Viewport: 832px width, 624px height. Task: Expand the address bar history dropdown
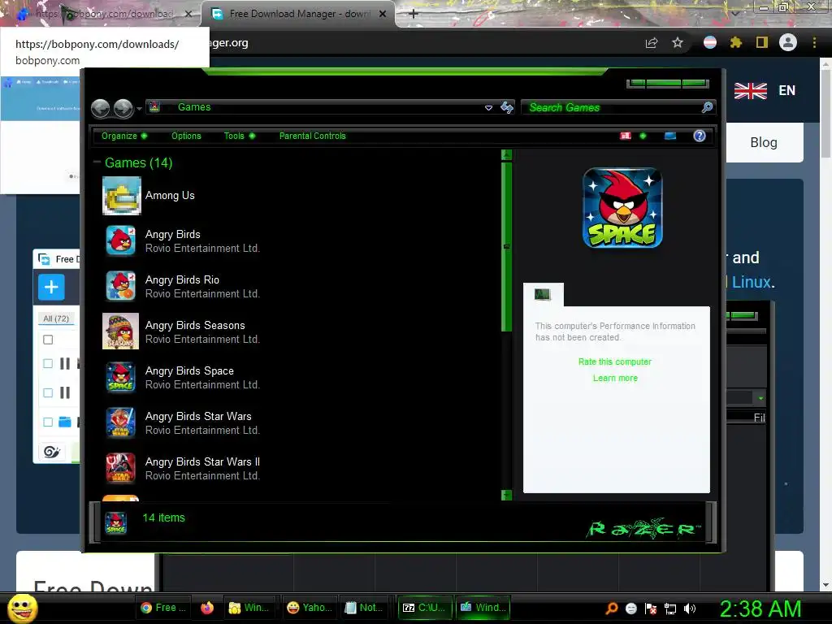(488, 108)
